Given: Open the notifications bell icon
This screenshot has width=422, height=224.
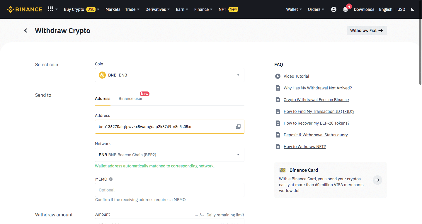Looking at the screenshot, I should [x=346, y=9].
